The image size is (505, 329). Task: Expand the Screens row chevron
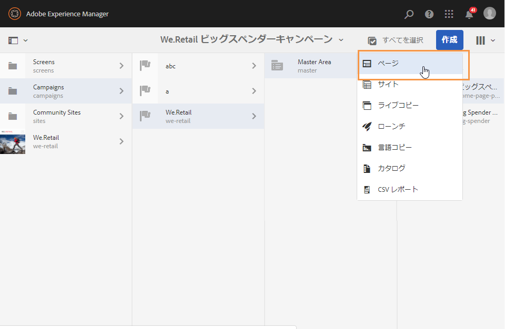tap(122, 66)
